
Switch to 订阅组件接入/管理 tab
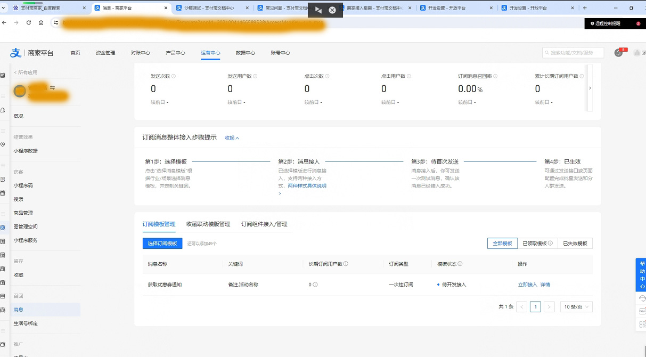(264, 224)
